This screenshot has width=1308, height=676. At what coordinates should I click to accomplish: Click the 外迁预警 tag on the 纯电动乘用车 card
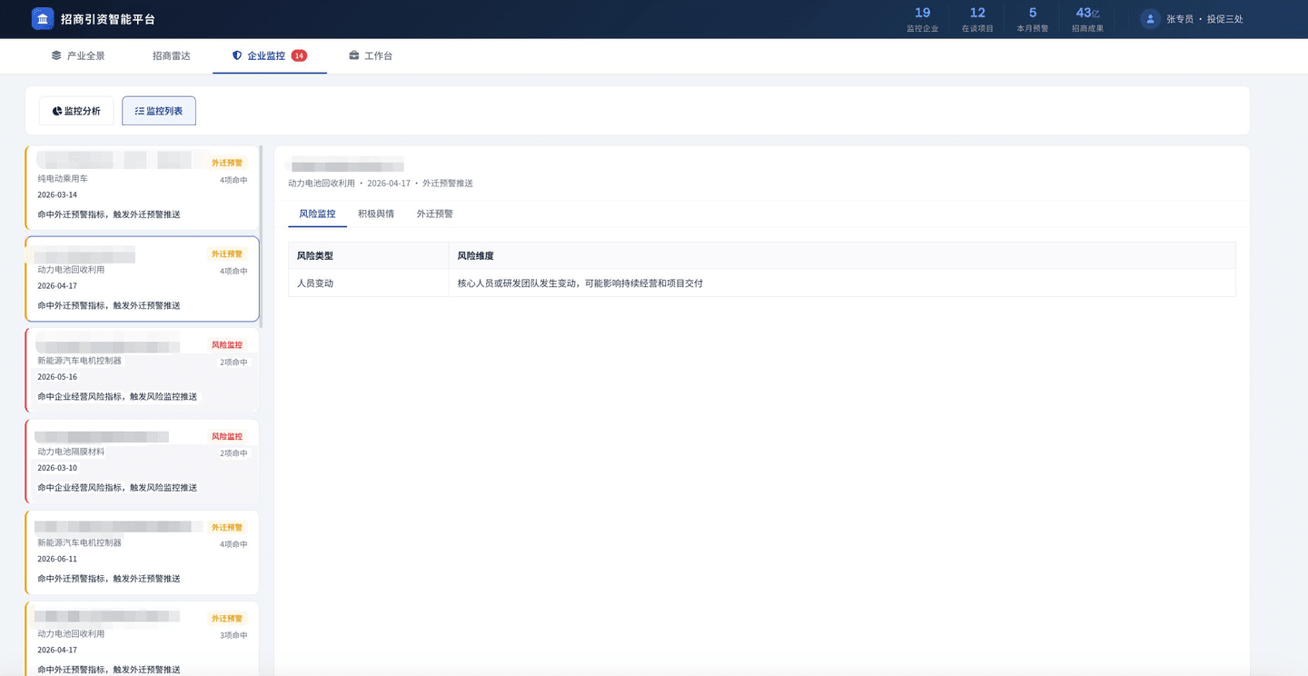pyautogui.click(x=227, y=163)
